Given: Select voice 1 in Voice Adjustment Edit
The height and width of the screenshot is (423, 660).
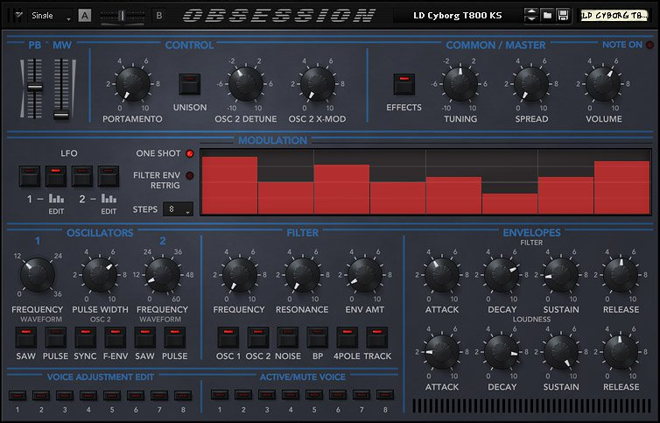Looking at the screenshot, I should point(18,396).
